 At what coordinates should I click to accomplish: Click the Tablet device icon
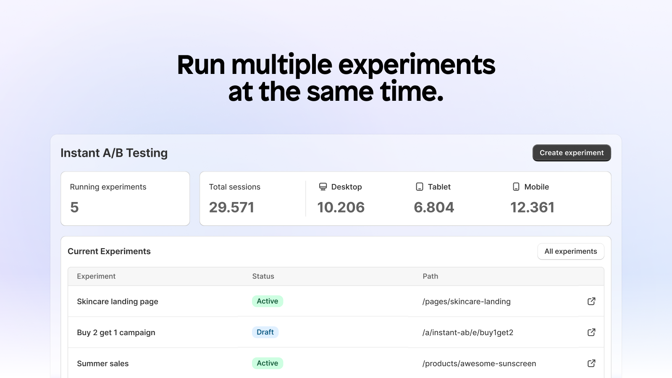point(419,186)
